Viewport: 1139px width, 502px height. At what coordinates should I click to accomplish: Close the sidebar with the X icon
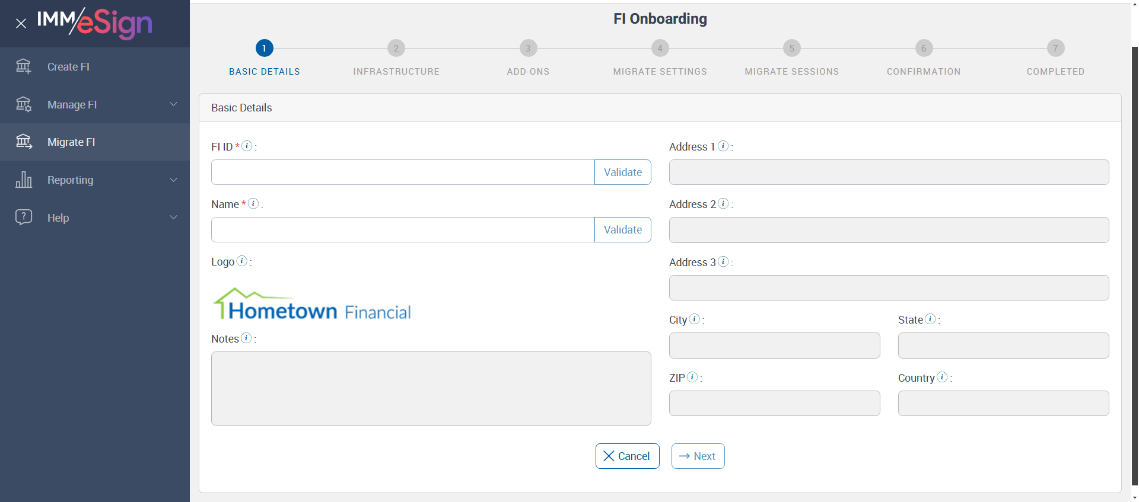click(x=21, y=24)
